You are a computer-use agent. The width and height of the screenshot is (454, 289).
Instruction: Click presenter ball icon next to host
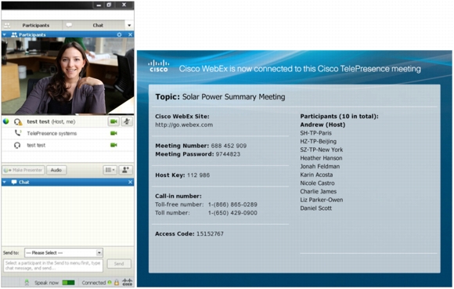click(5, 121)
